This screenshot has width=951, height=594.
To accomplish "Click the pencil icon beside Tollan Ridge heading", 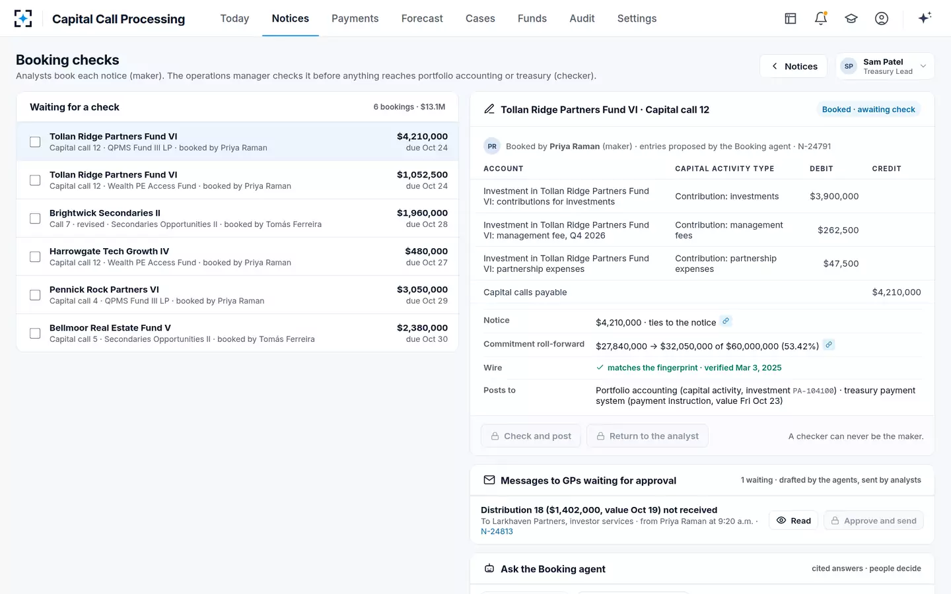I will tap(489, 109).
